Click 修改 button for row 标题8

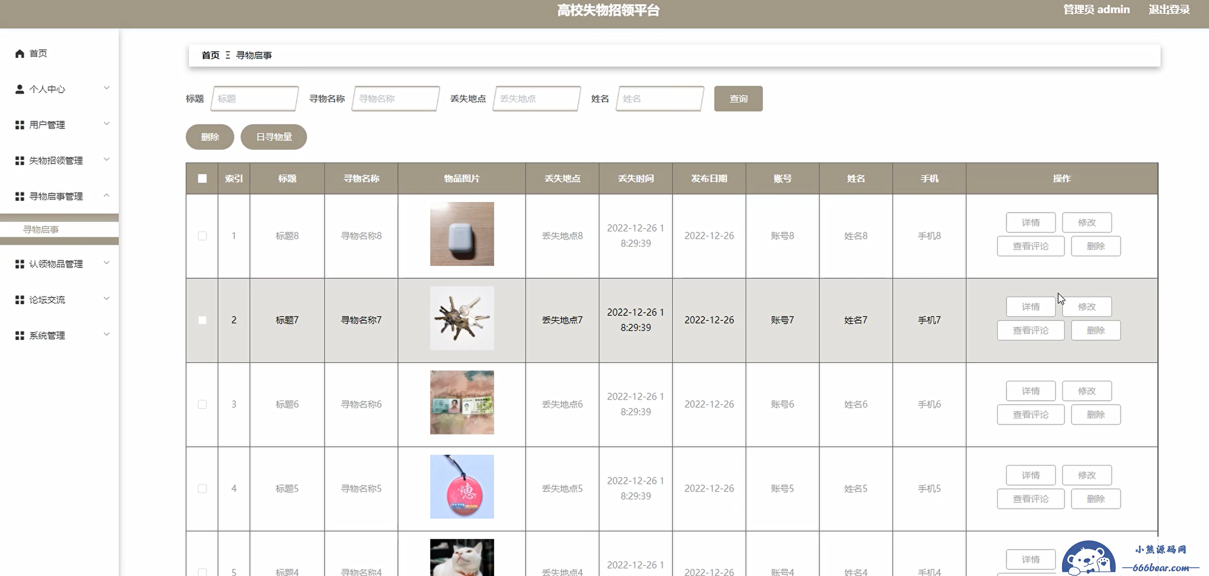(x=1087, y=223)
